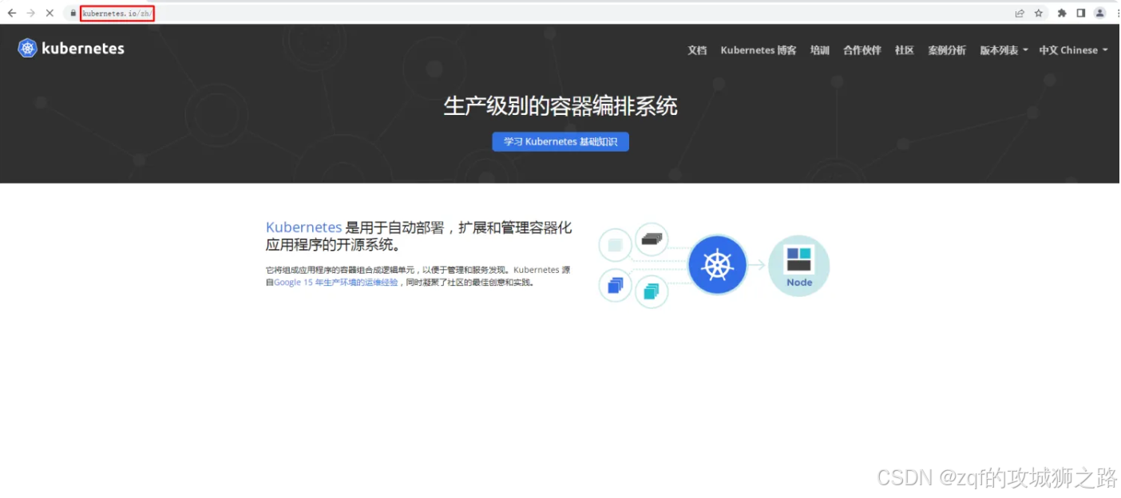Click the large blue Kubernetes wheel circle in diagram

(x=717, y=265)
